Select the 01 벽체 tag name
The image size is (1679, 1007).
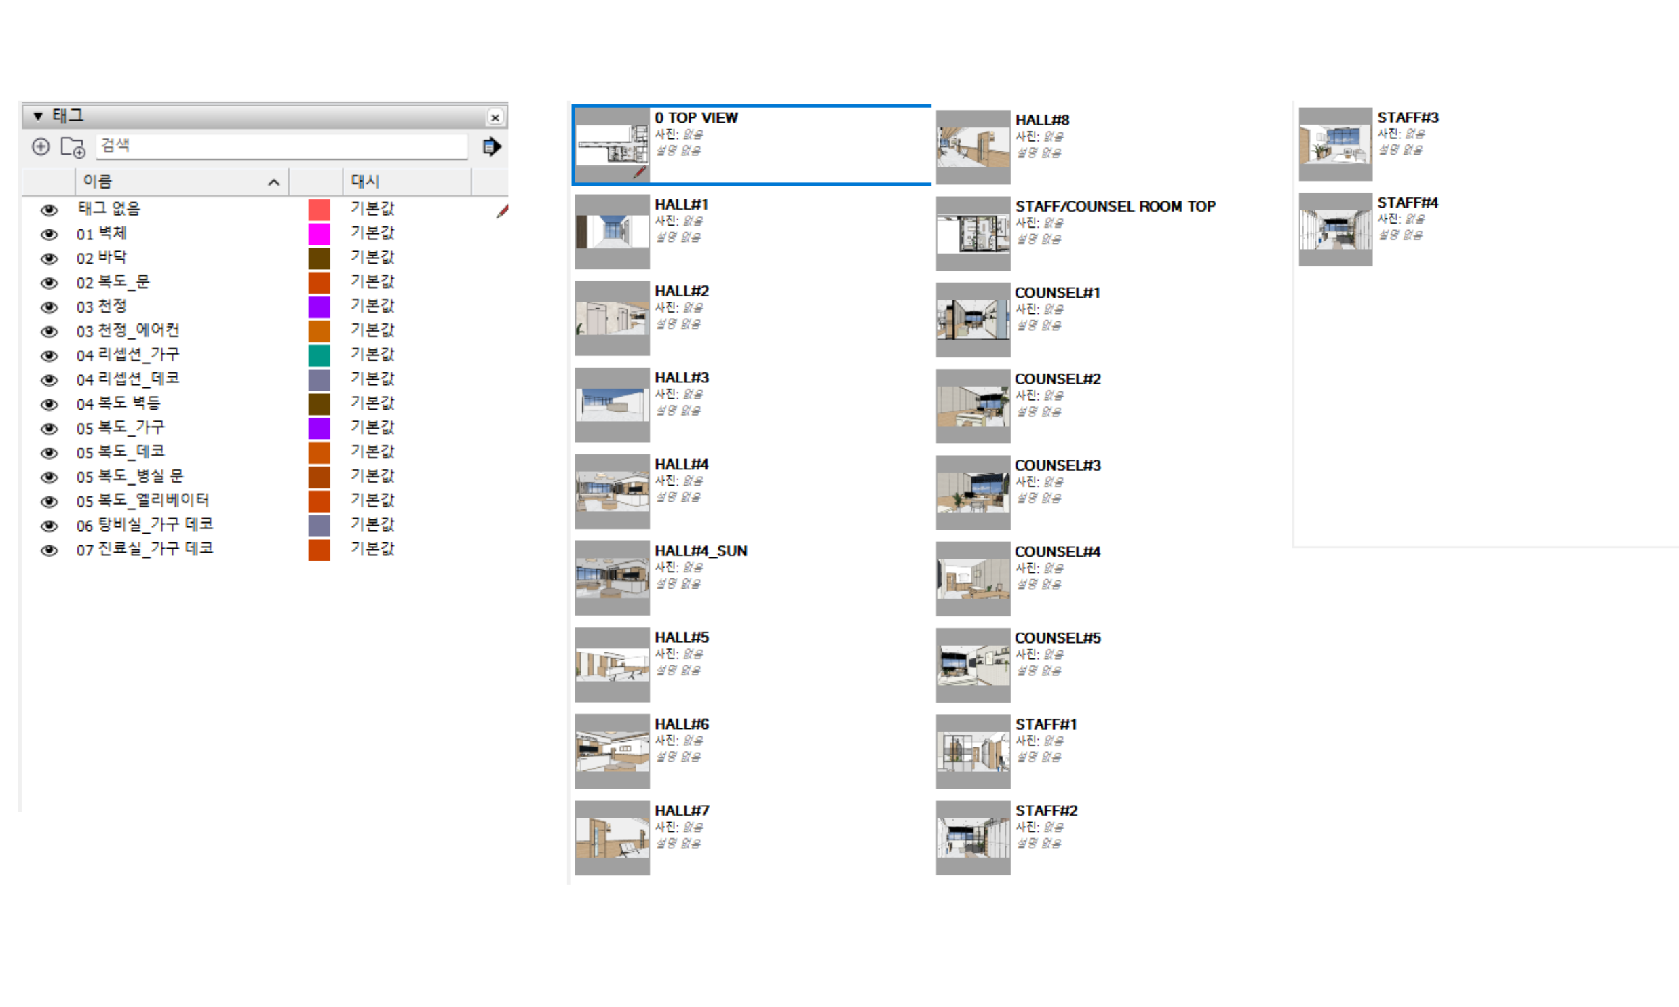(102, 233)
